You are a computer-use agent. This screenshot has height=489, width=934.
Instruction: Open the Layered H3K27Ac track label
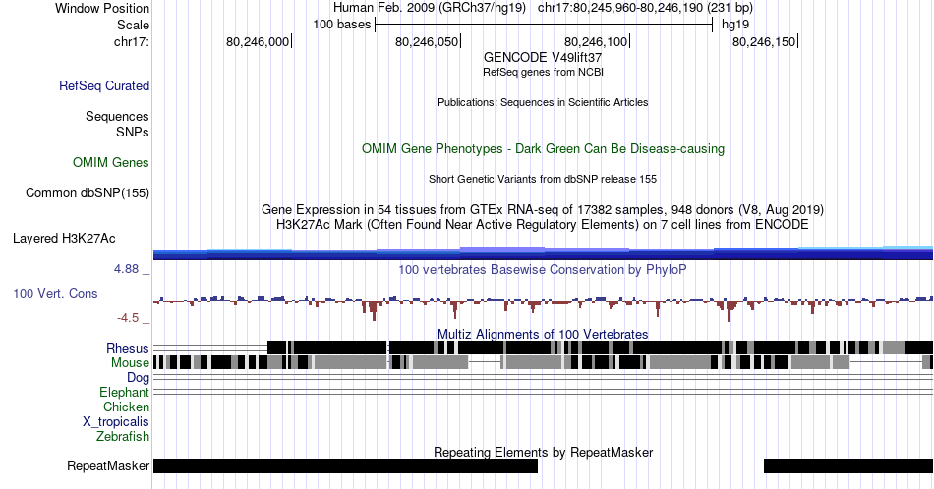point(64,238)
